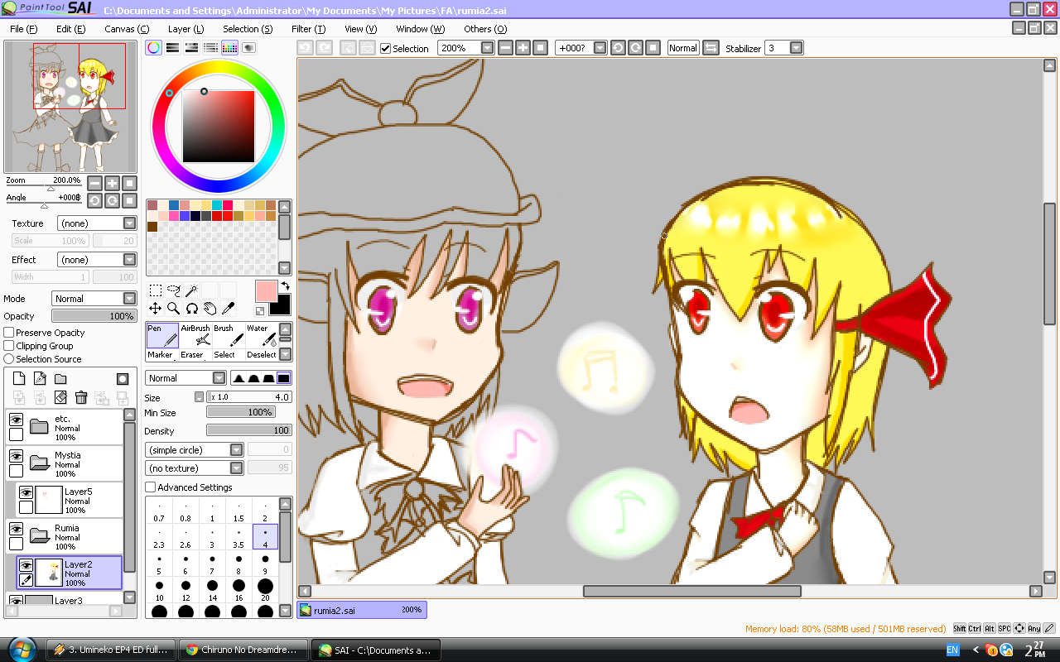Clear the current layer with eraser icon
1060x662 pixels.
pos(60,398)
